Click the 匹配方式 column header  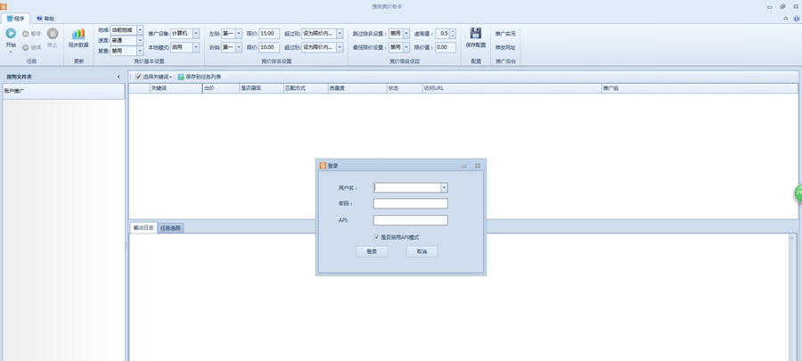click(x=306, y=88)
